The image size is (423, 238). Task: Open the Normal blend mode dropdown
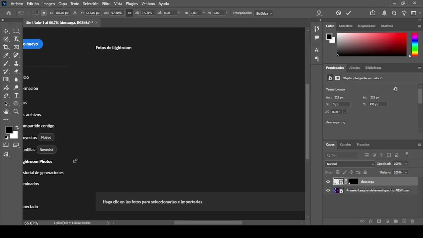point(350,164)
